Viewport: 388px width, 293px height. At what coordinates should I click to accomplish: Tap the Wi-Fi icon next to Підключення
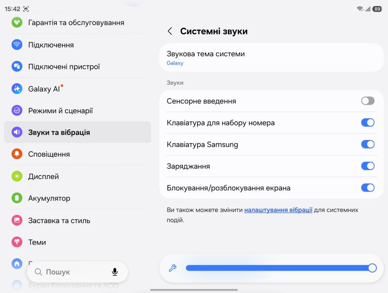pos(17,45)
